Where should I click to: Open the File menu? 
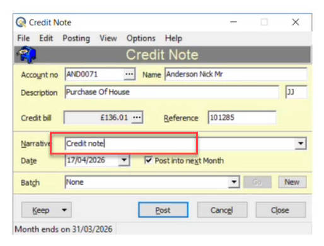point(23,38)
